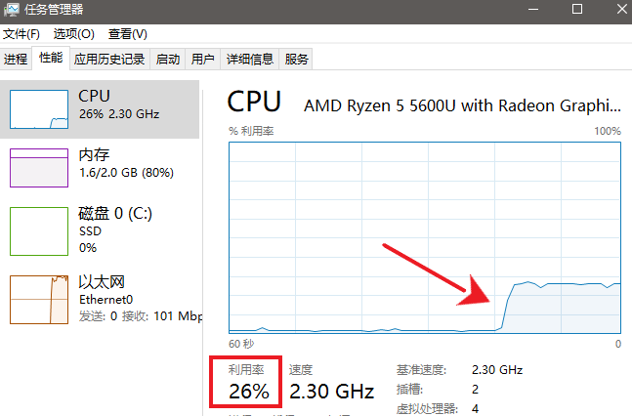Switch to the 服务 tab
Screen dimensions: 632x416
point(296,60)
